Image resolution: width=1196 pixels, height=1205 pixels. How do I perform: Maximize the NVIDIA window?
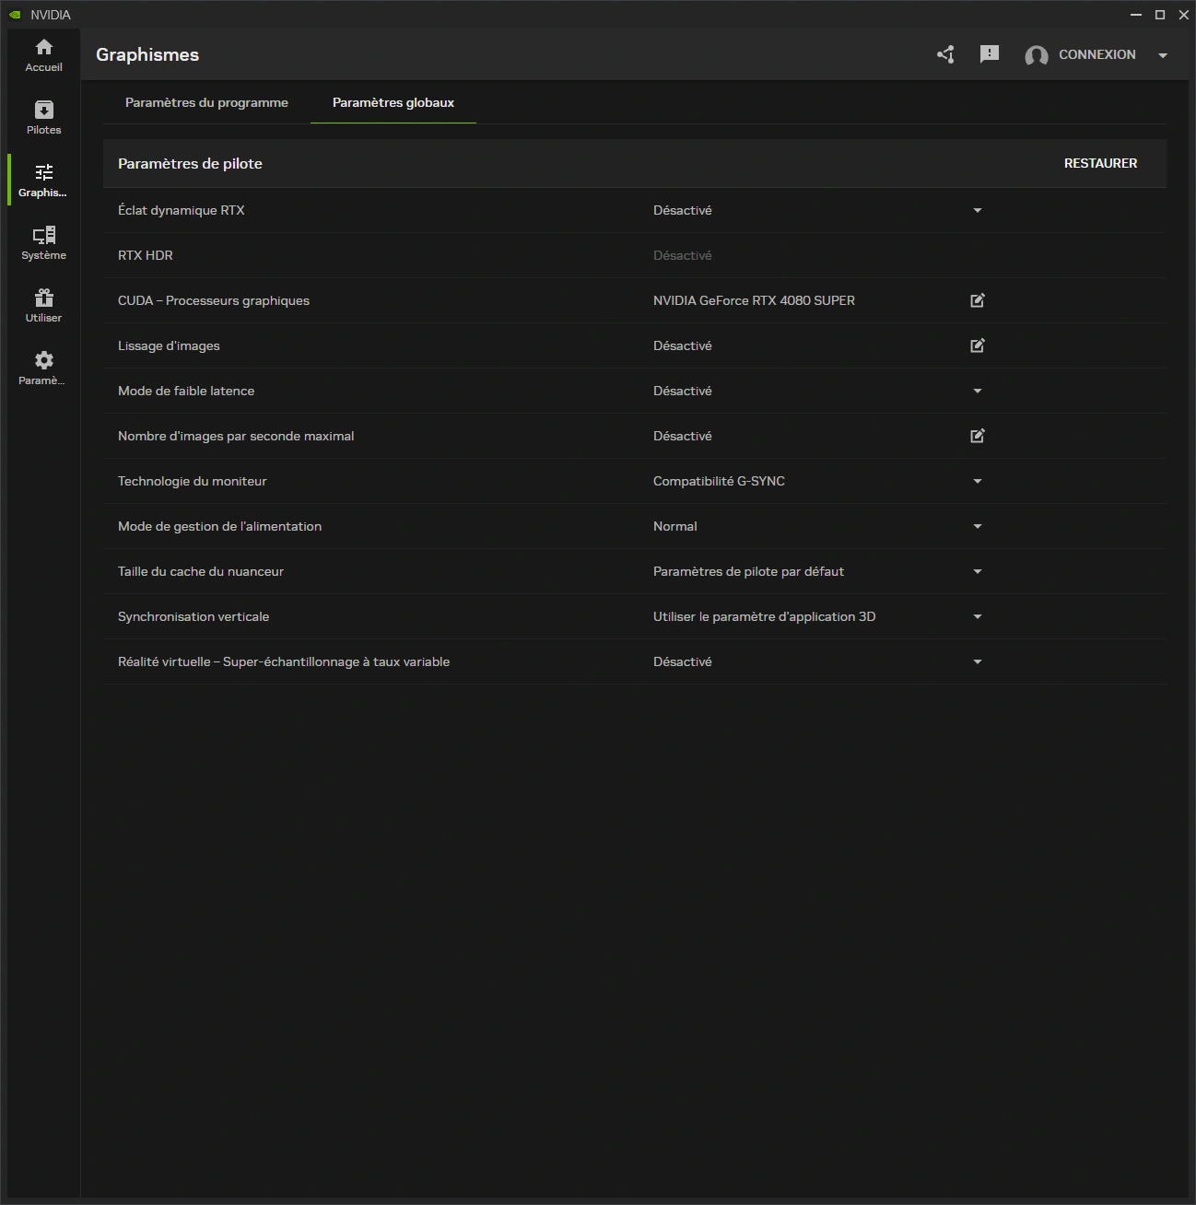coord(1160,15)
